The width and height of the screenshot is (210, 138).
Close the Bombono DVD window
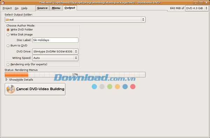click(x=206, y=2)
